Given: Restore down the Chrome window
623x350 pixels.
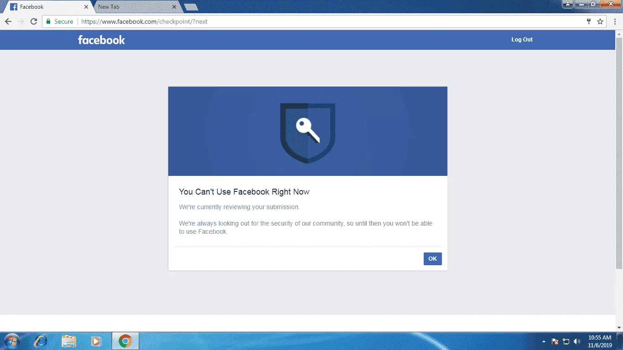Looking at the screenshot, I should pyautogui.click(x=593, y=4).
